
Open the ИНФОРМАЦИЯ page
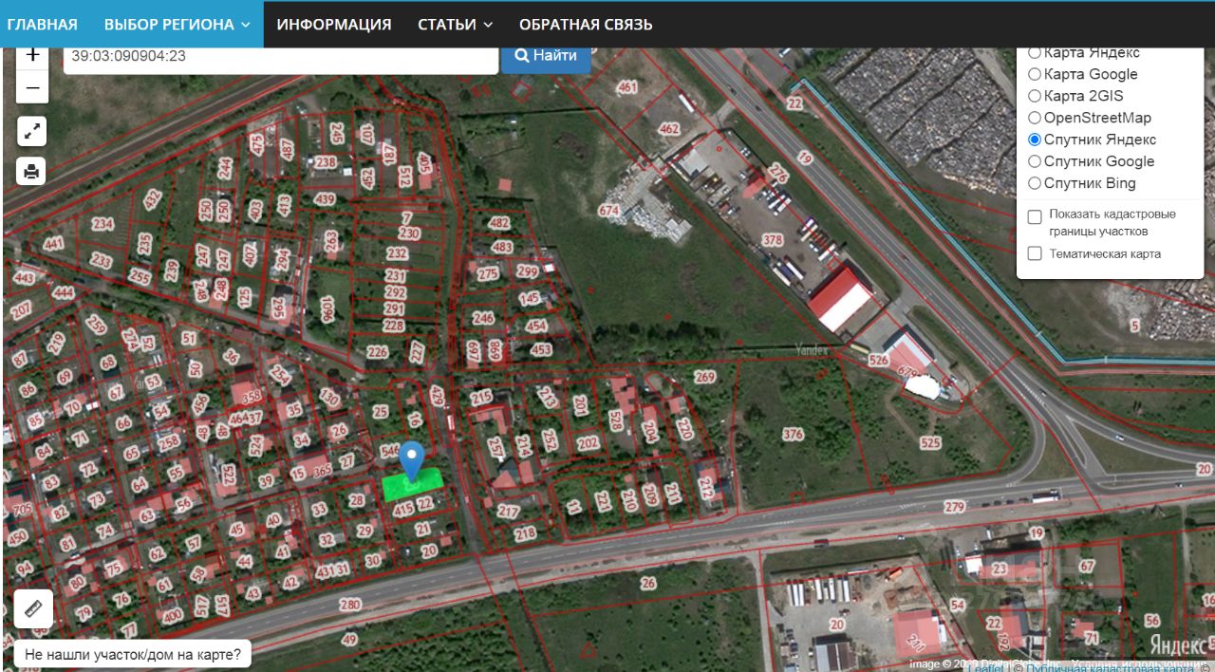334,24
